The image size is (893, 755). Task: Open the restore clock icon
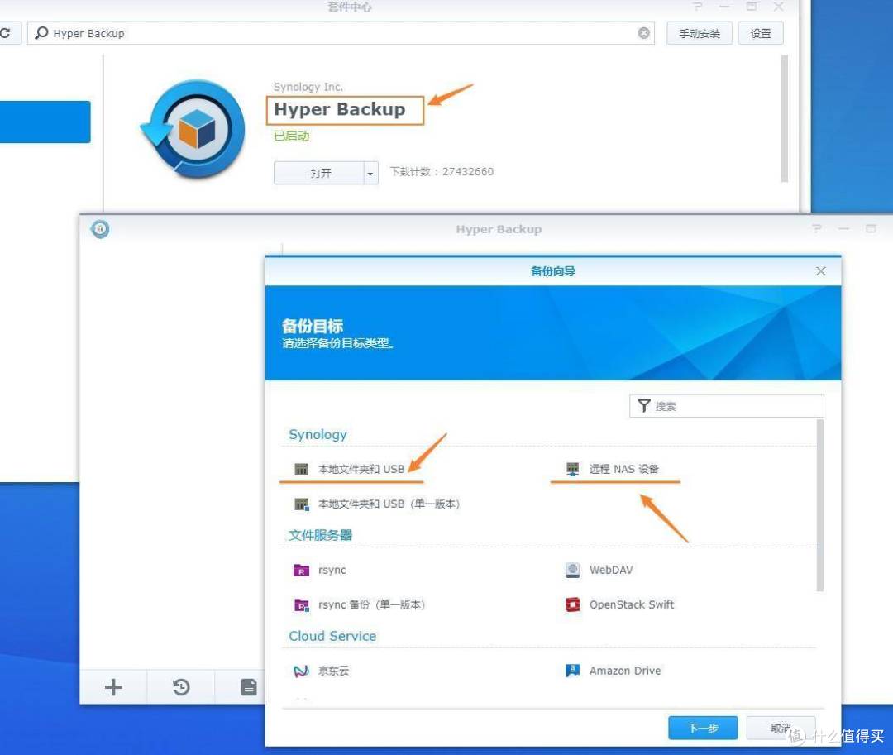(x=181, y=686)
